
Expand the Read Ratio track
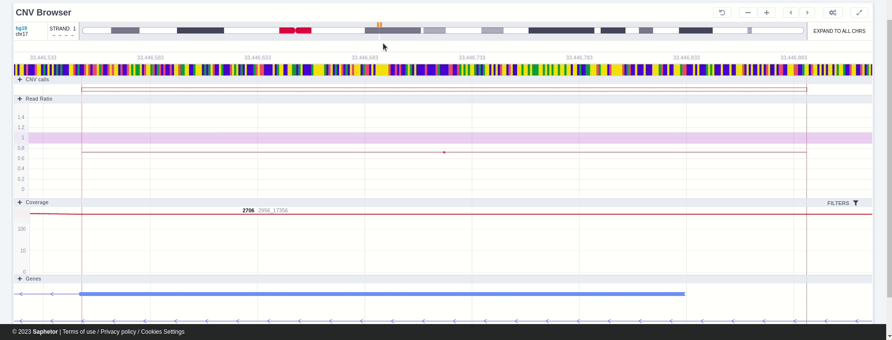coord(20,99)
